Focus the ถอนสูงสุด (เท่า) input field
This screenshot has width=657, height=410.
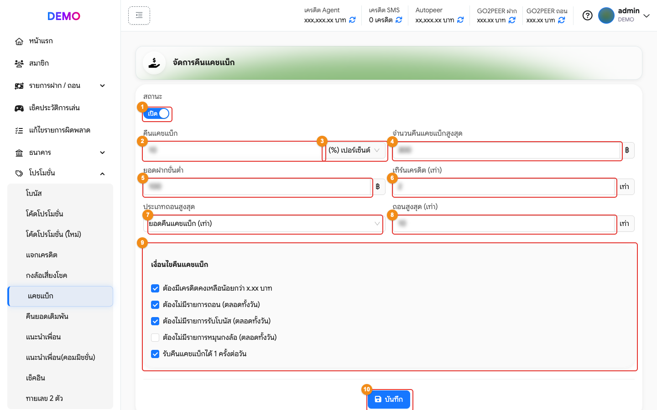click(x=504, y=224)
